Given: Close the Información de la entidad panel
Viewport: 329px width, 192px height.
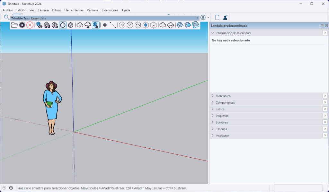Looking at the screenshot, I should tap(325, 33).
